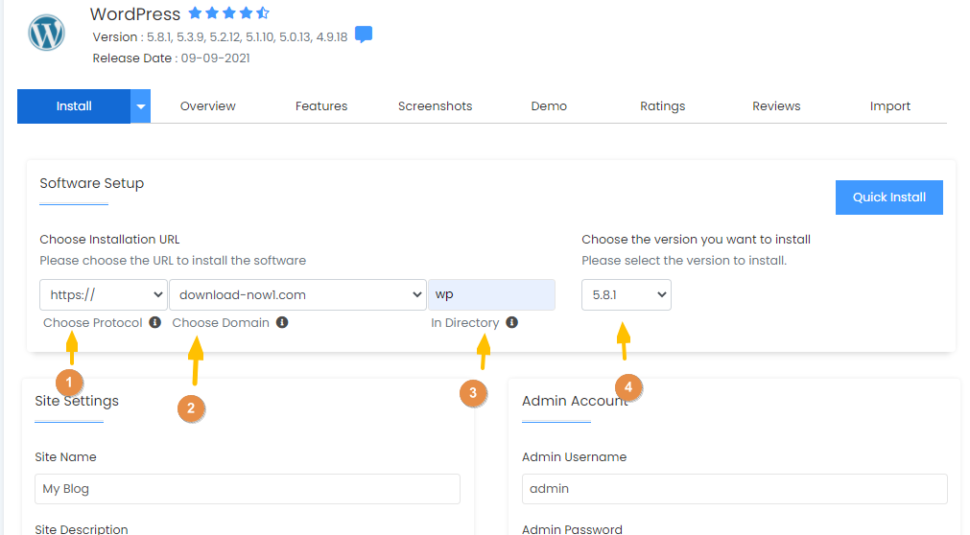
Task: Open the Demo tab
Action: point(549,106)
